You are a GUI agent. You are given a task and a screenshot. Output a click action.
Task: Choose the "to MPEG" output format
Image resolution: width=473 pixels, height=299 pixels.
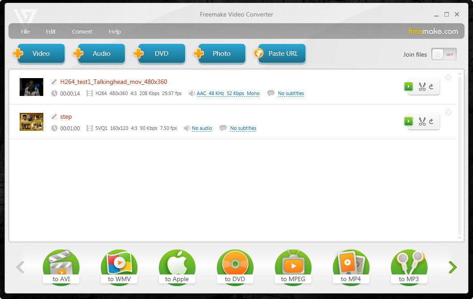293,267
